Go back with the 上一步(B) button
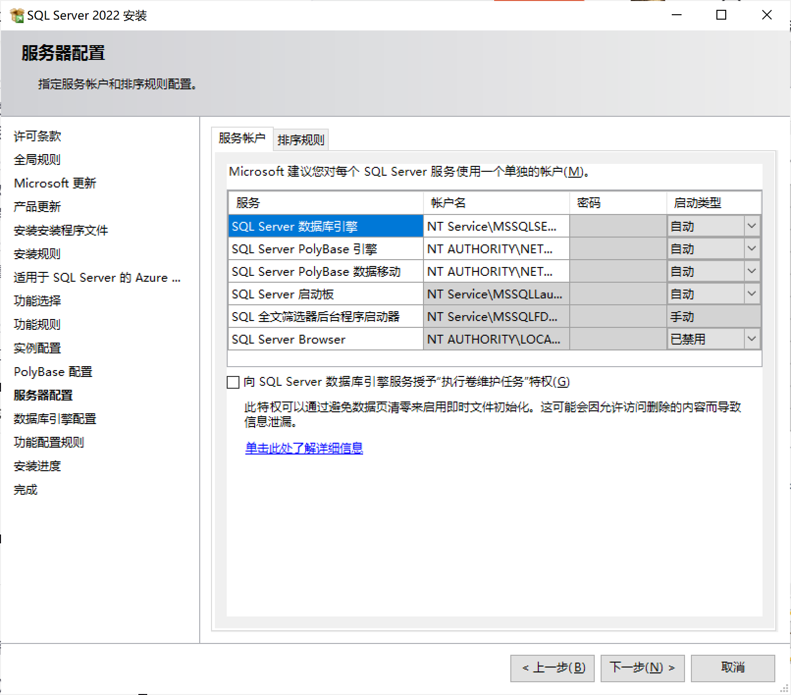This screenshot has height=695, width=791. click(x=553, y=668)
